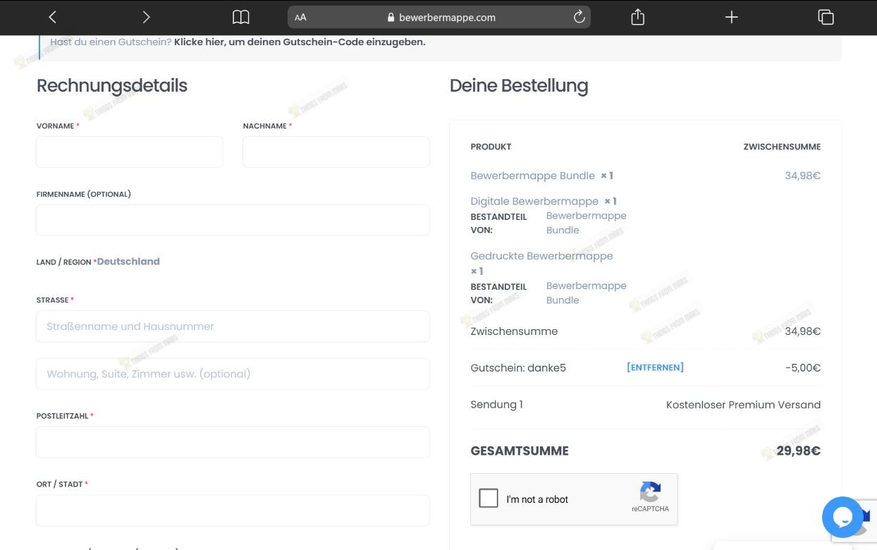The height and width of the screenshot is (550, 877).
Task: Check the I'm not a robot box
Action: [489, 499]
